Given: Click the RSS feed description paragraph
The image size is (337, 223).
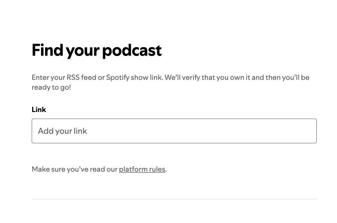Looking at the screenshot, I should (x=171, y=82).
